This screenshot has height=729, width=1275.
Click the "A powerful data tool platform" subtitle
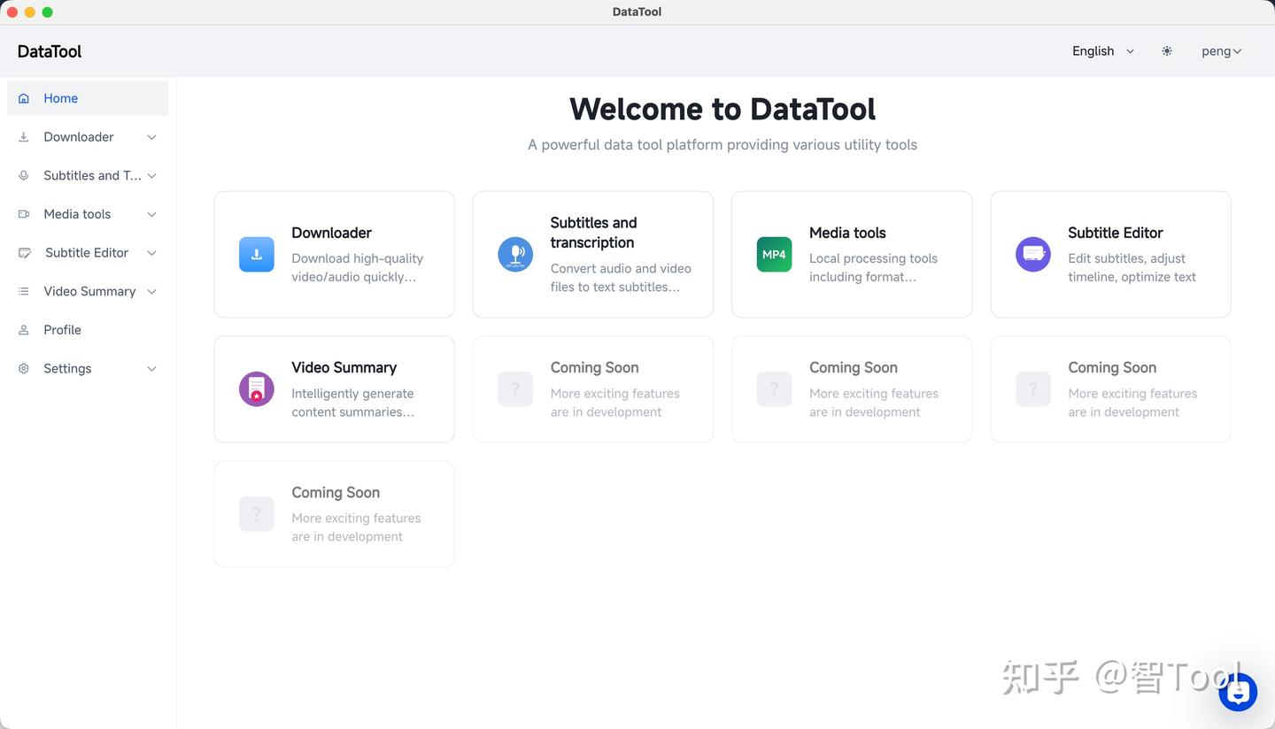(722, 144)
